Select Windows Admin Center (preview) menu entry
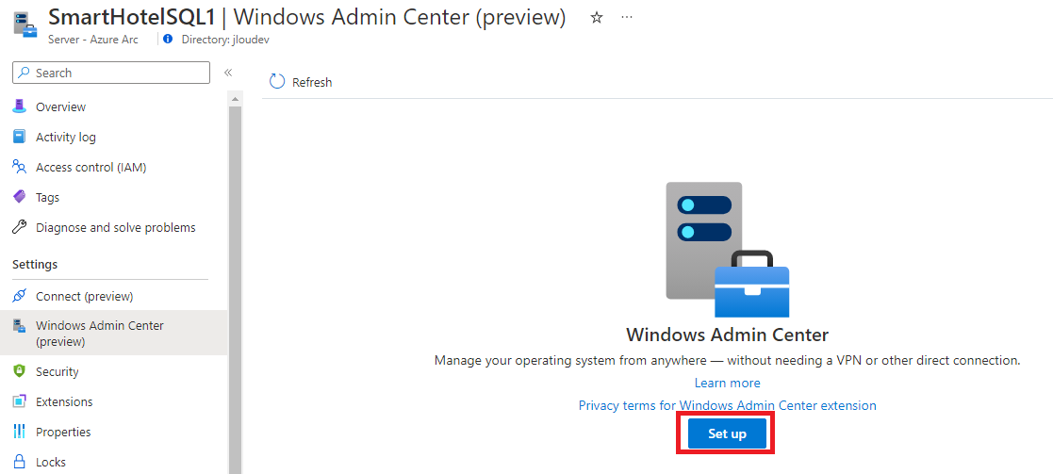This screenshot has width=1053, height=474. click(x=113, y=333)
